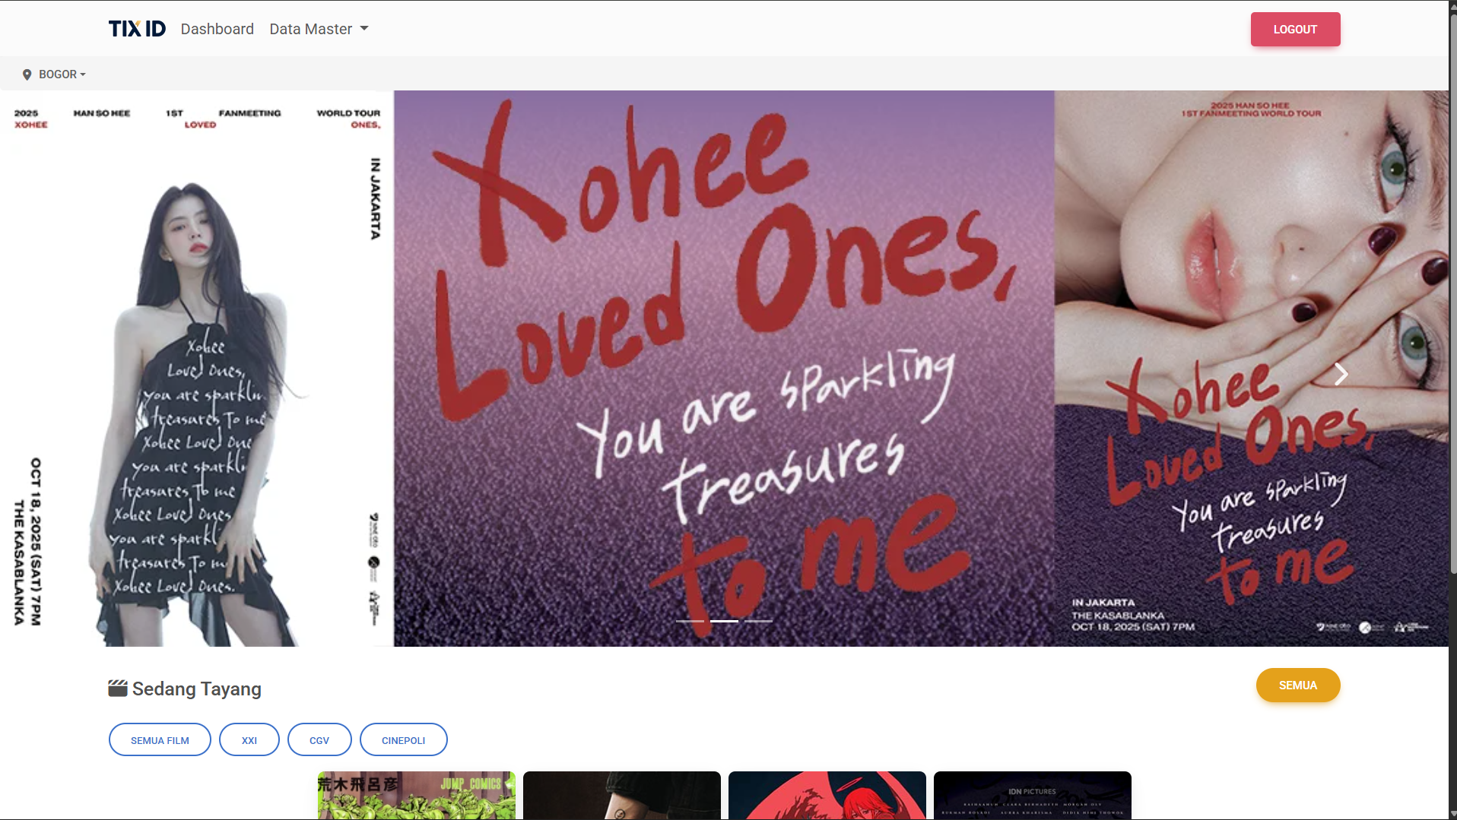Click the clapperboard icon beside Sedang Tayang
Image resolution: width=1457 pixels, height=820 pixels.
click(117, 689)
